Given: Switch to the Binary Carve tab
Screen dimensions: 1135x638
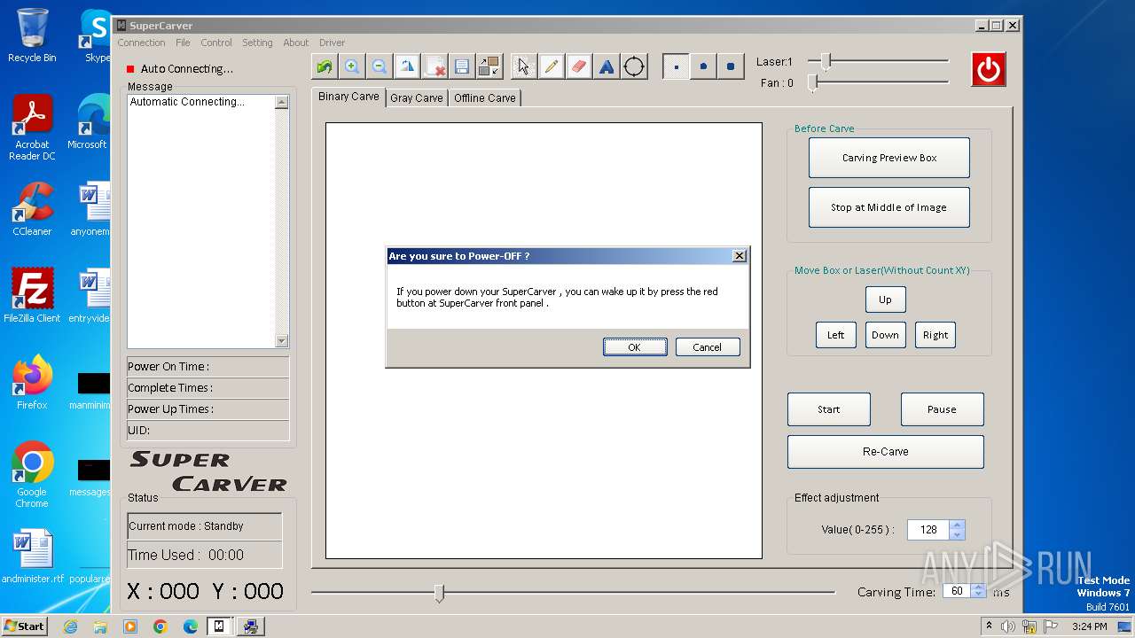Looking at the screenshot, I should click(348, 97).
